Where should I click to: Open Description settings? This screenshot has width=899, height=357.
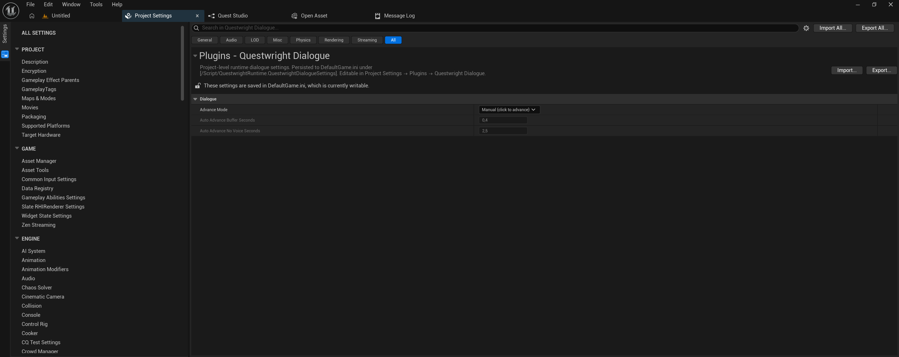click(x=35, y=62)
